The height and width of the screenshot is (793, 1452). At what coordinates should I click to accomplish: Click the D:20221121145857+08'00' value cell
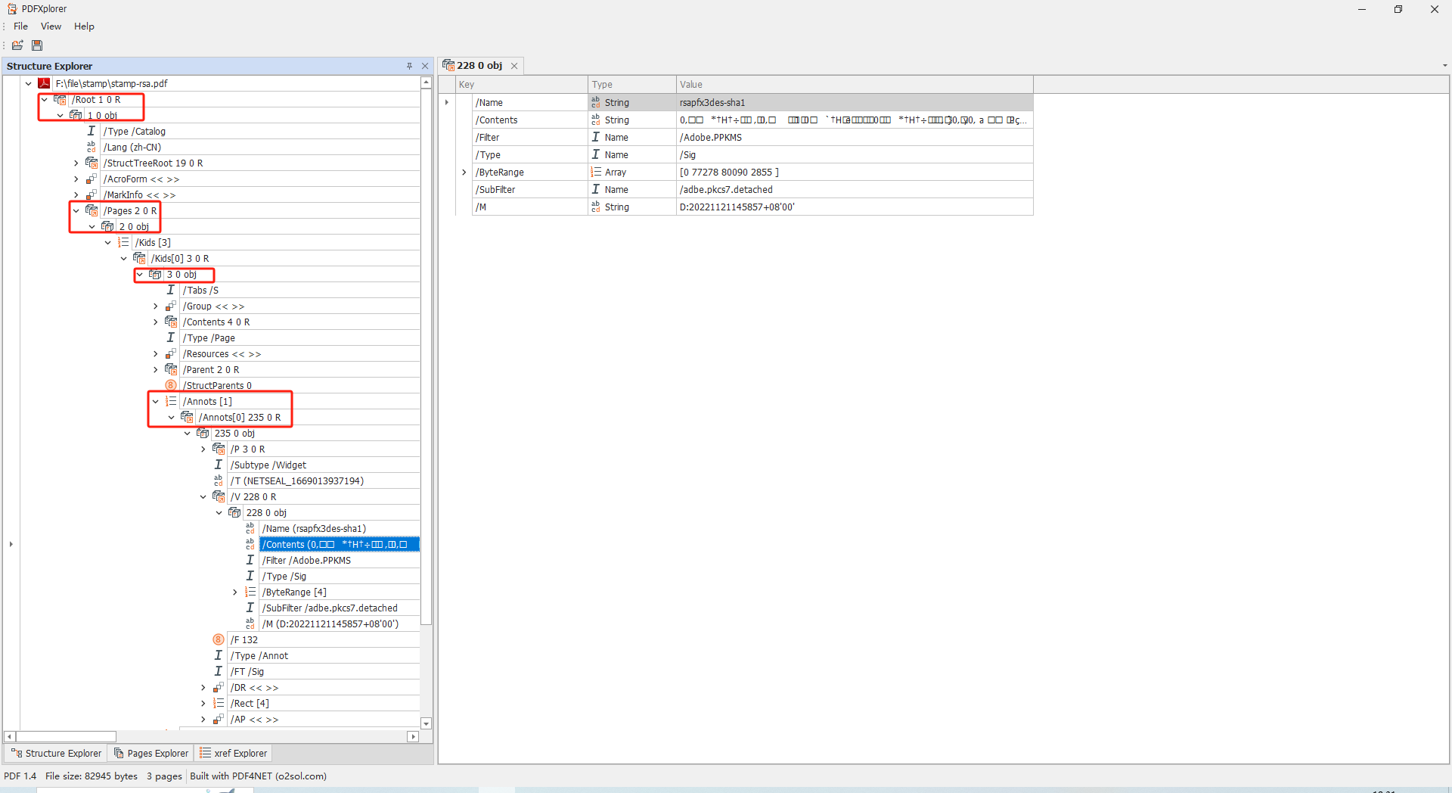[x=855, y=207]
